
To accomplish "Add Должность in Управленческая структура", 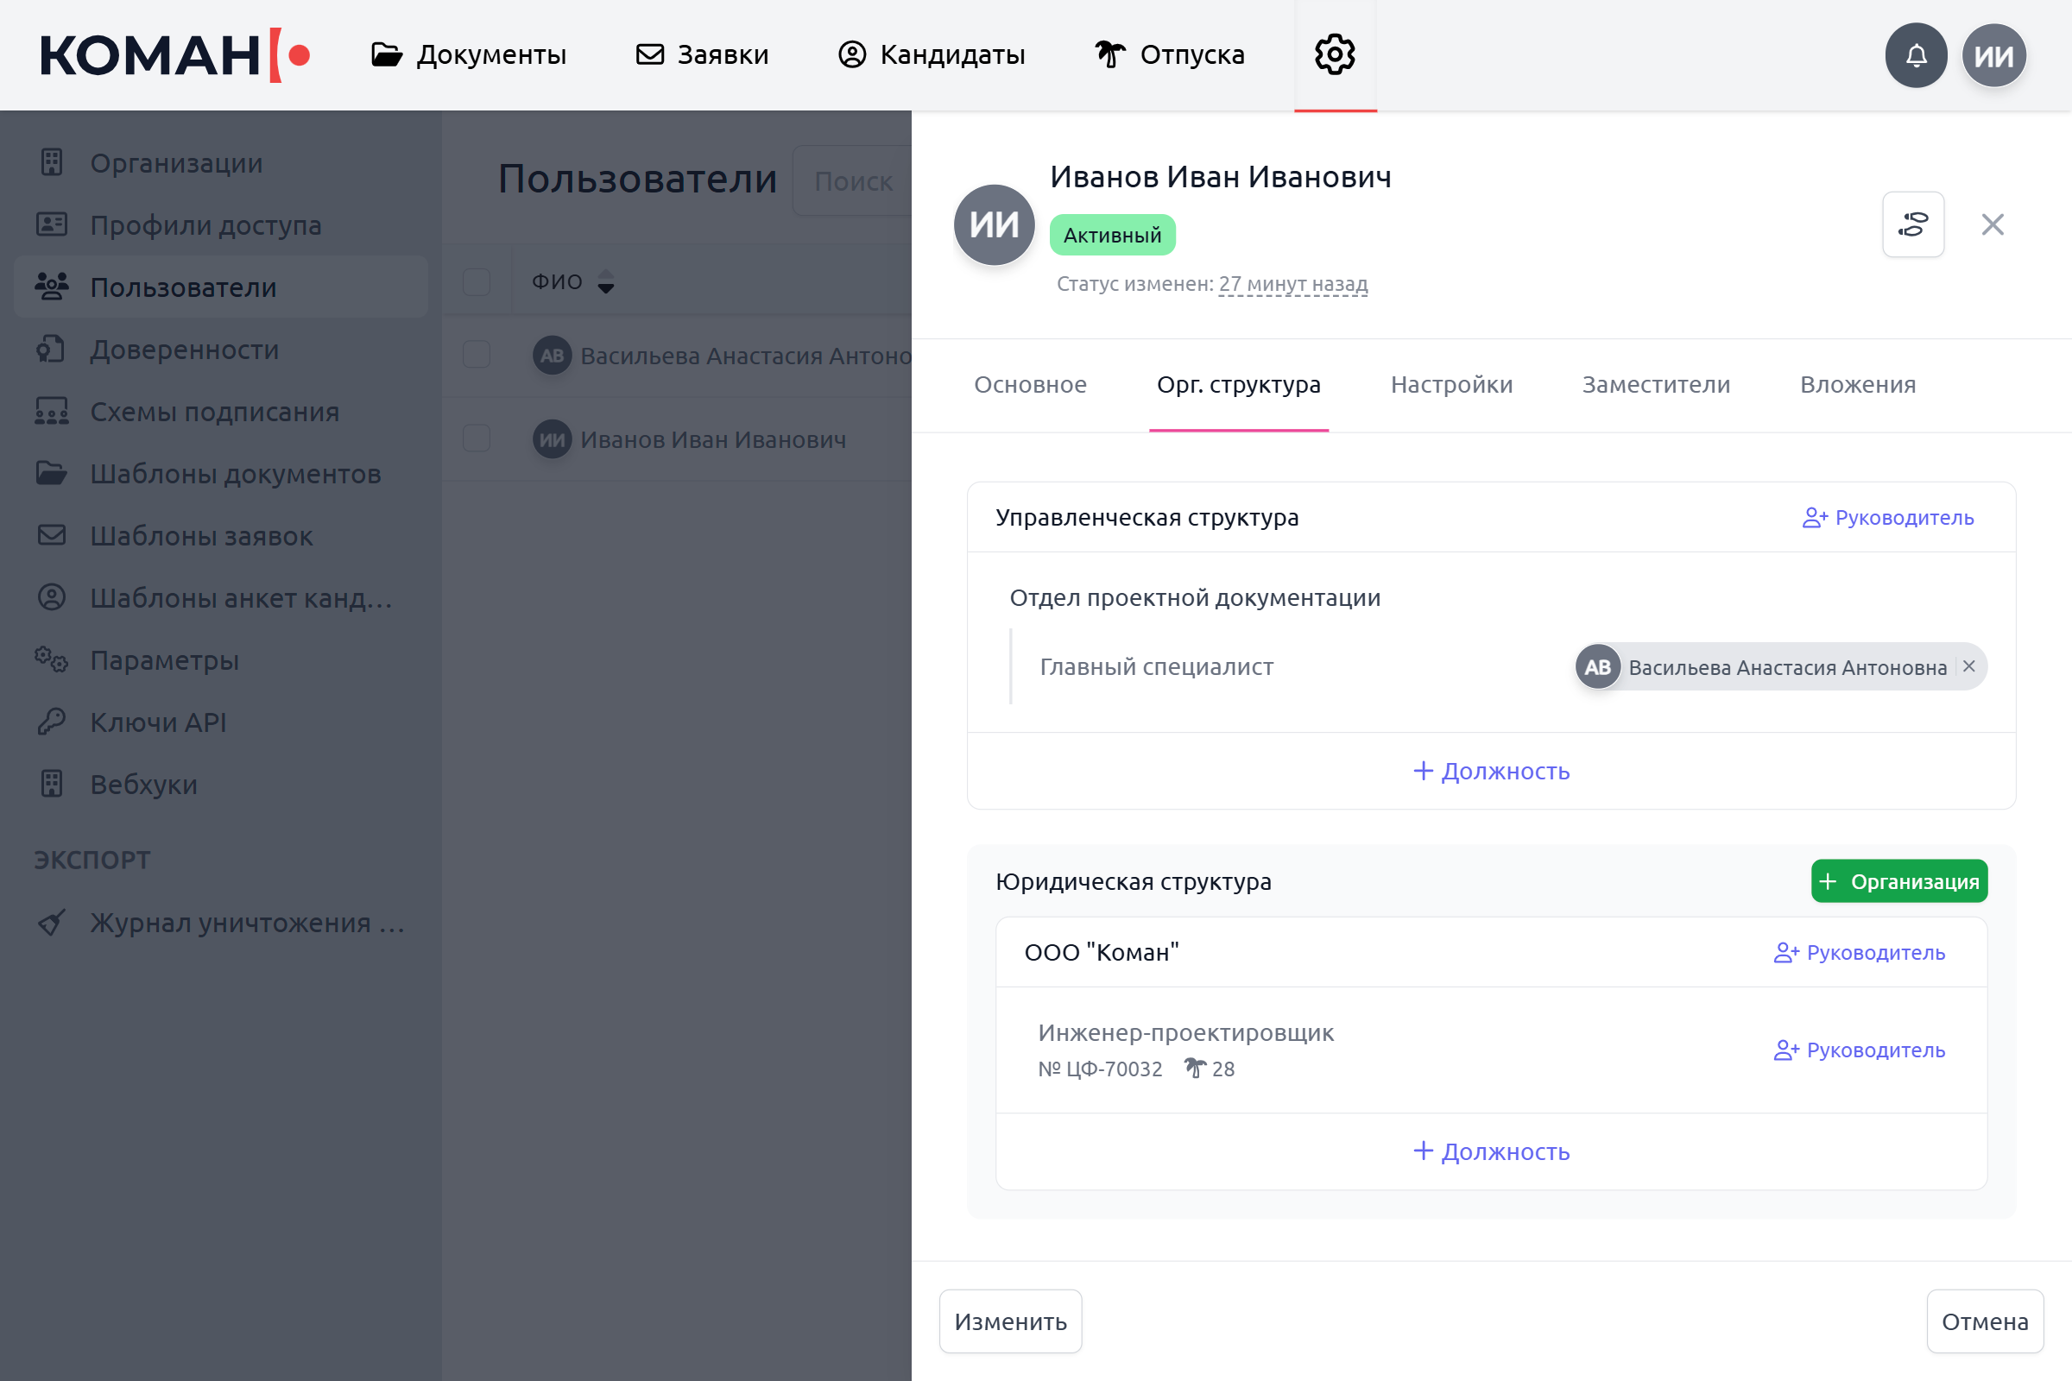I will tap(1491, 771).
